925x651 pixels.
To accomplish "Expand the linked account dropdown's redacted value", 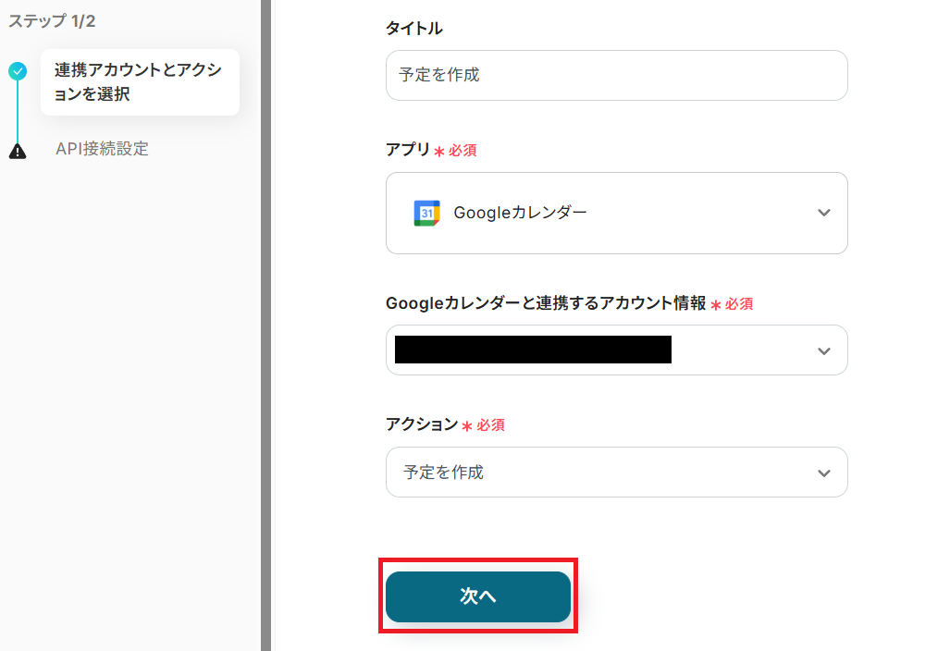I will pos(532,350).
